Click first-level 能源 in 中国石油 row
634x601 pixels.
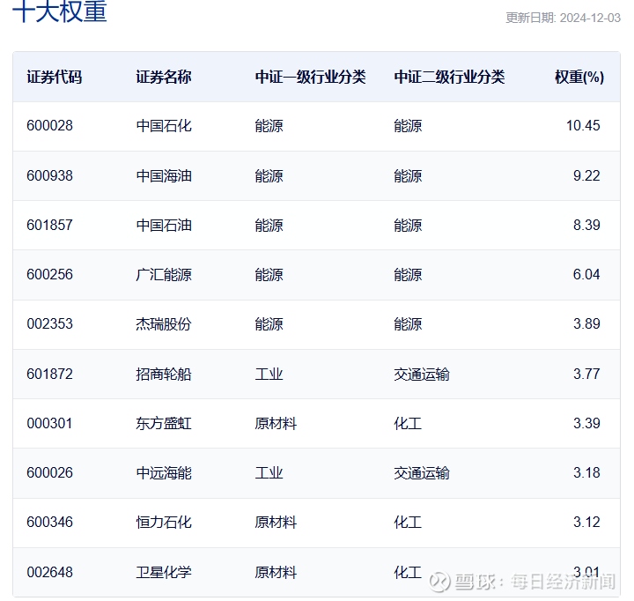(x=269, y=226)
